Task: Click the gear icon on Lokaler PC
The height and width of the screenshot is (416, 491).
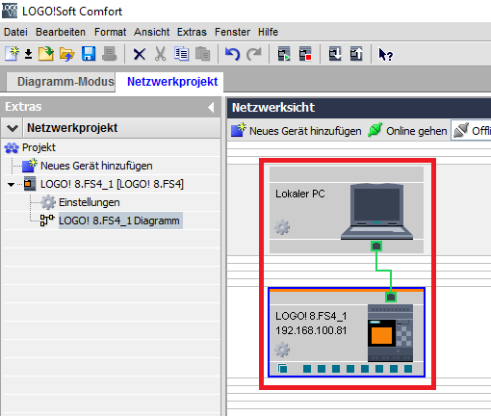Action: (x=282, y=227)
